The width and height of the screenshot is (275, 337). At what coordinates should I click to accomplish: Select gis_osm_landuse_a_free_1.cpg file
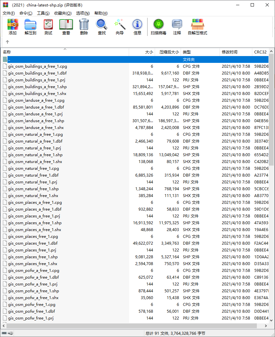135,100
